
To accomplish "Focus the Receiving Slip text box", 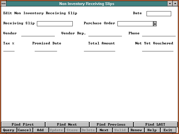I will pyautogui.click(x=55, y=24).
